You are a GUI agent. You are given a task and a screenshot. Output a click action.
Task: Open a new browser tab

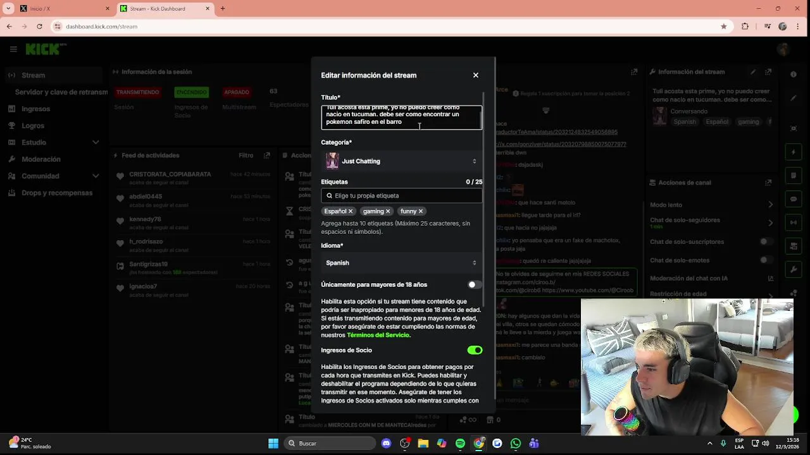coord(222,9)
